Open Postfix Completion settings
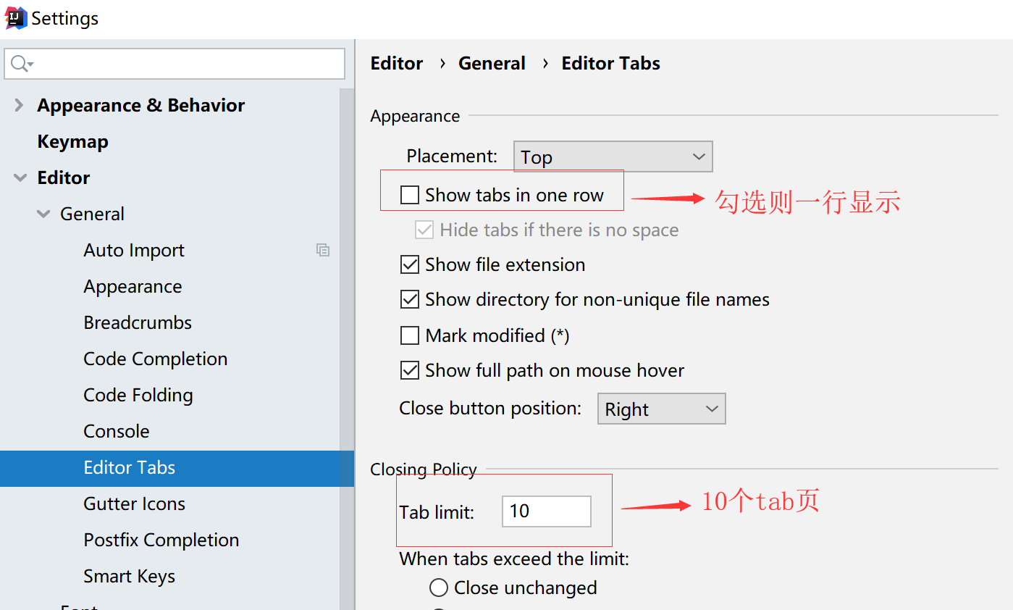This screenshot has height=610, width=1013. click(161, 540)
